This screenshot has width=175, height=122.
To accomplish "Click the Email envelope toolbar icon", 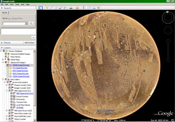I will pyautogui.click(x=90, y=8).
